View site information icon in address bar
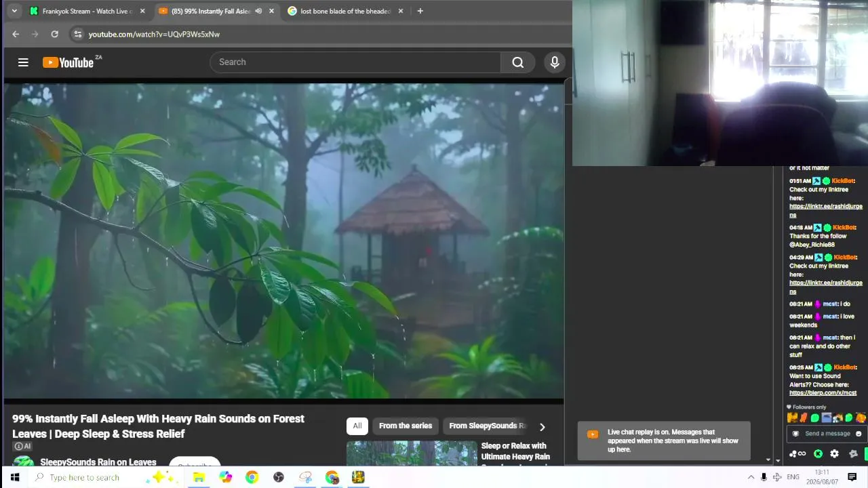Viewport: 868px width, 488px height. point(77,34)
